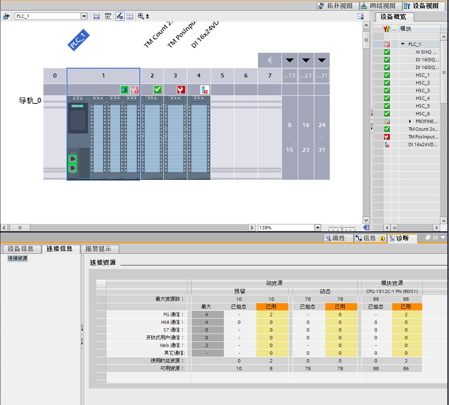Open the zoom options down arrow
This screenshot has height=405, width=449.
[148, 16]
